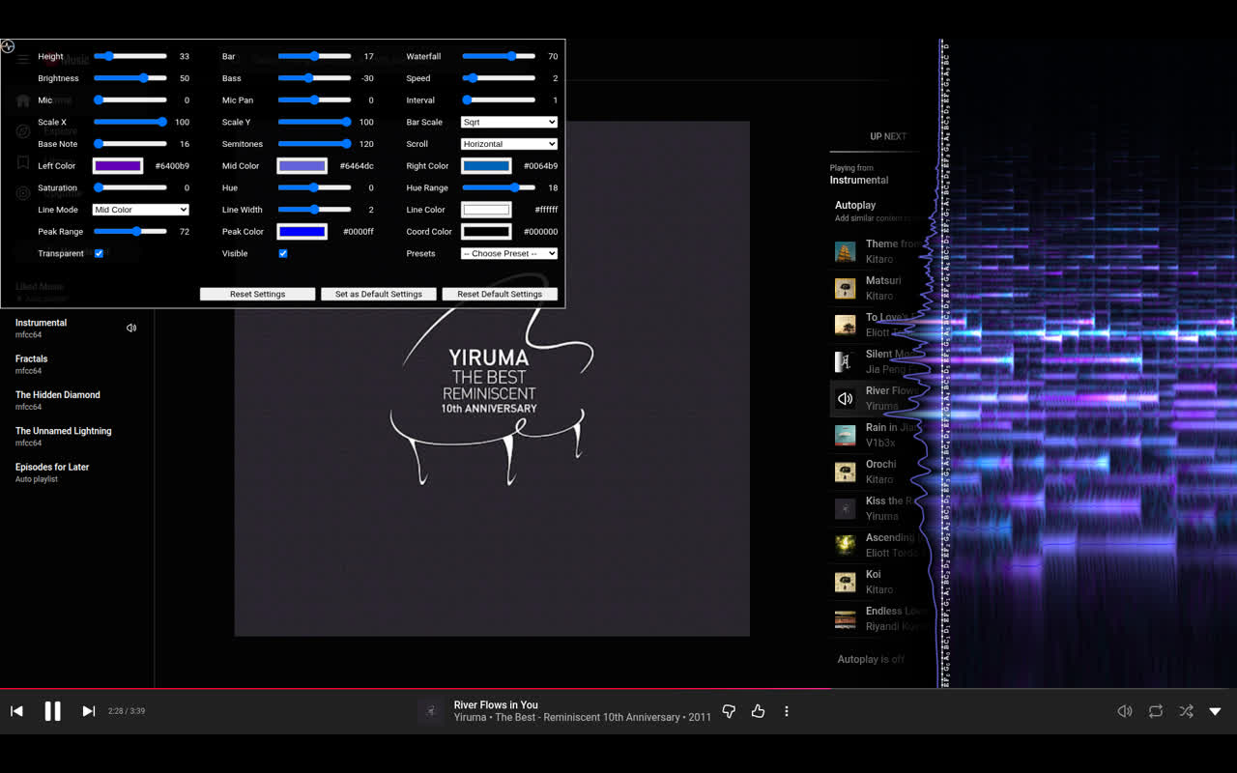Click the spectrogram extension icon at top-left
This screenshot has width=1237, height=773.
[x=8, y=46]
